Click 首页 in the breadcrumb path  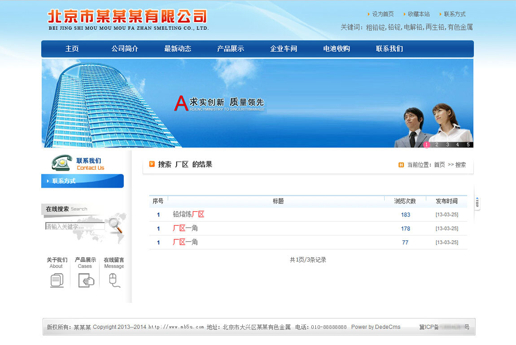coord(439,165)
